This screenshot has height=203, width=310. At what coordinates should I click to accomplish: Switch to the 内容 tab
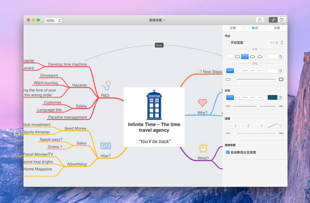coord(277,28)
